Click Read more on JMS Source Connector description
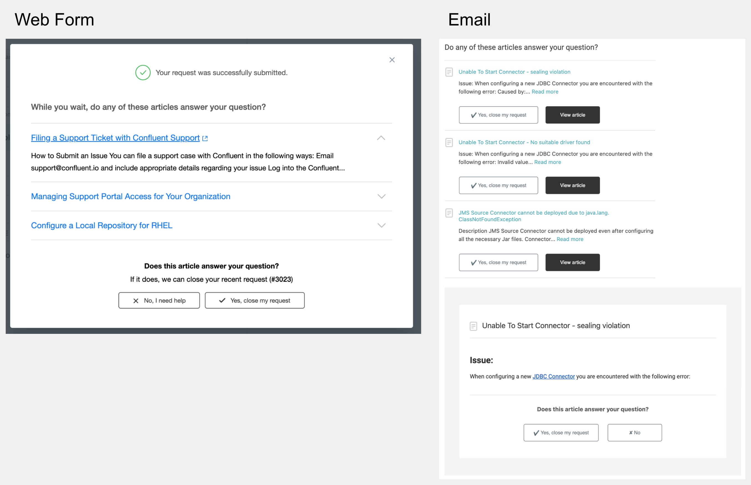This screenshot has width=751, height=485. pos(570,239)
